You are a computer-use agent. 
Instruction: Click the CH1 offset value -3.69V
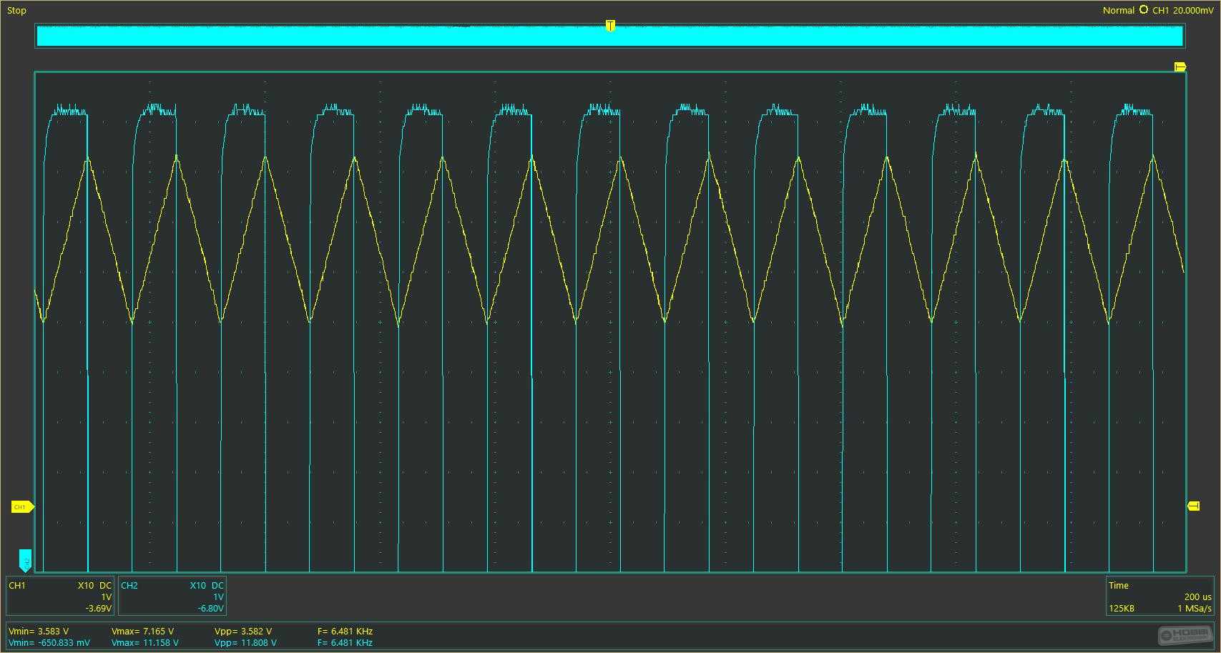coord(98,609)
